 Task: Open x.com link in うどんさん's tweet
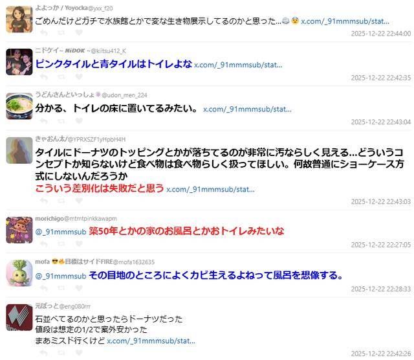[247, 109]
